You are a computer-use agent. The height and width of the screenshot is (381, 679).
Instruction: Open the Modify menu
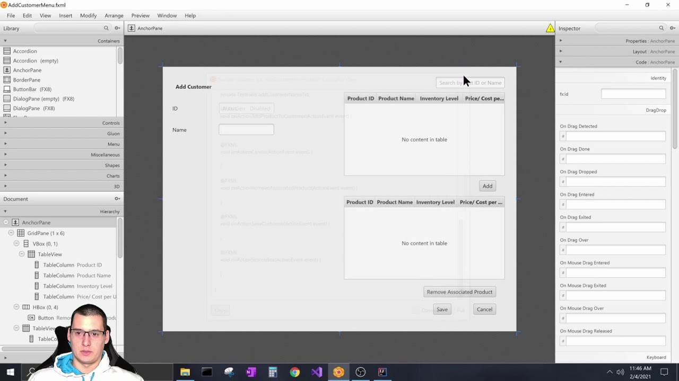coord(88,15)
